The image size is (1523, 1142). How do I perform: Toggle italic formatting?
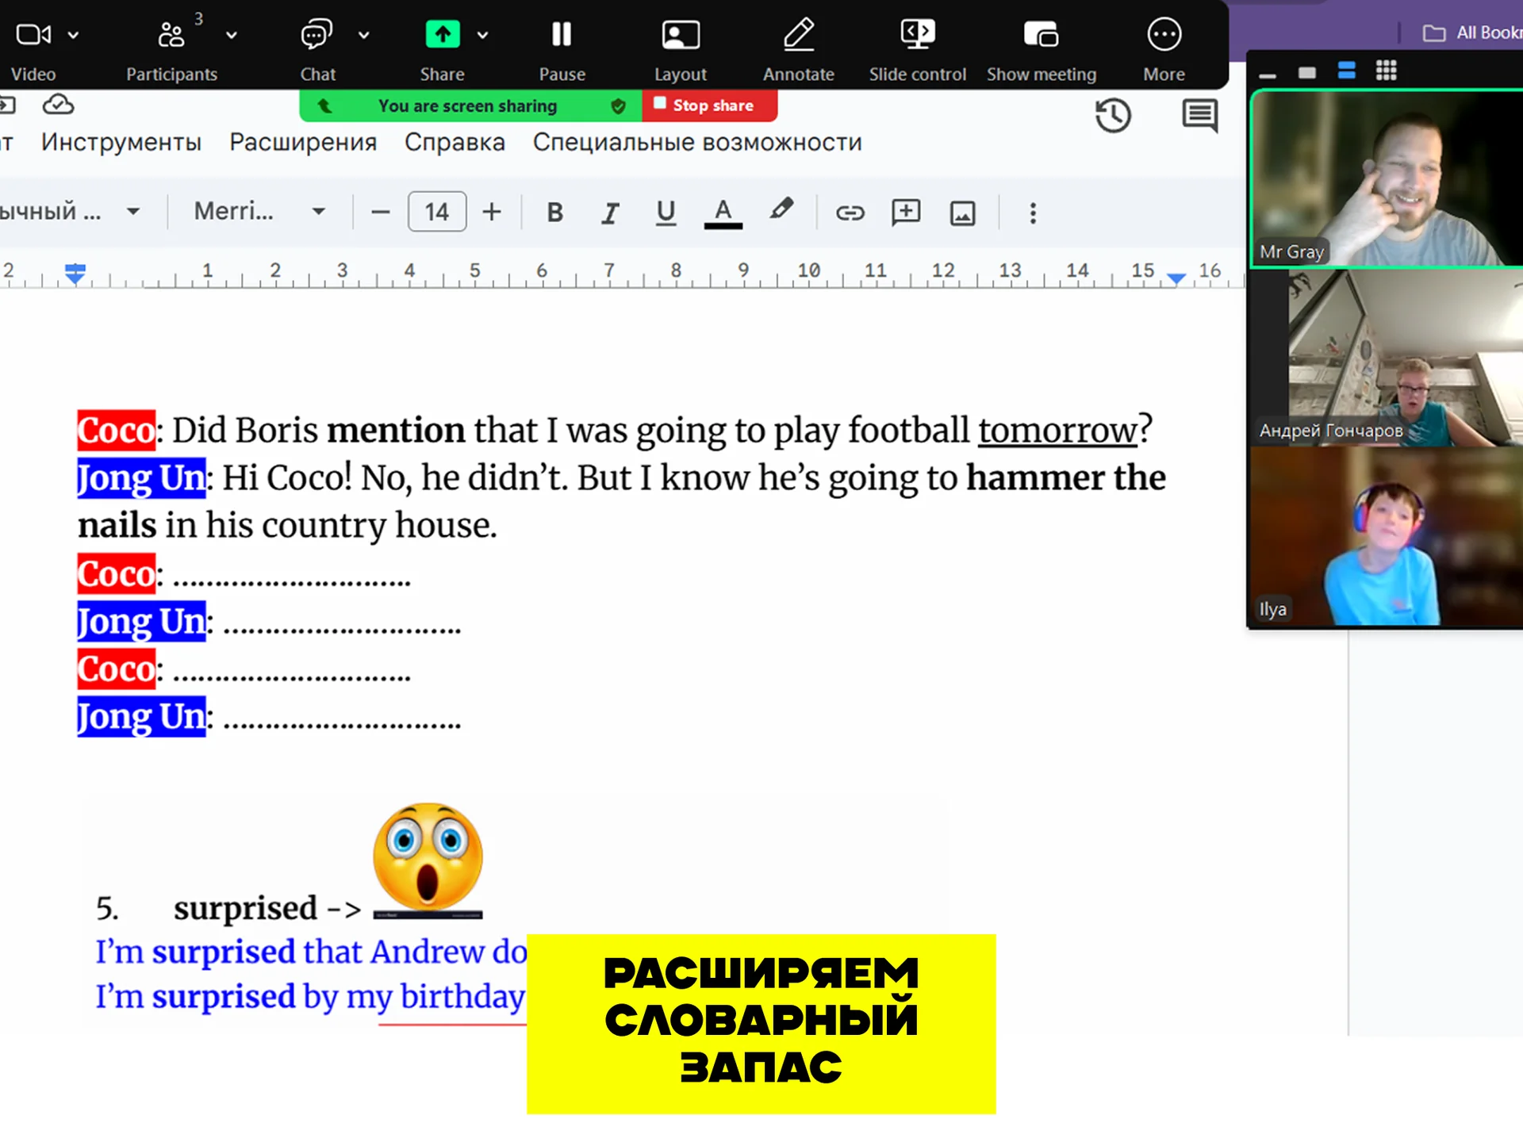(x=610, y=213)
